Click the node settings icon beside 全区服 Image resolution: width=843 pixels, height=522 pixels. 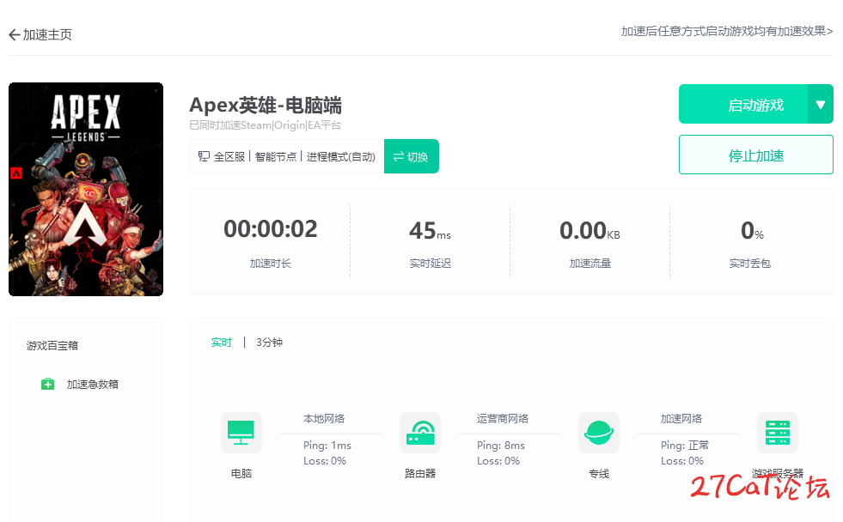(204, 156)
